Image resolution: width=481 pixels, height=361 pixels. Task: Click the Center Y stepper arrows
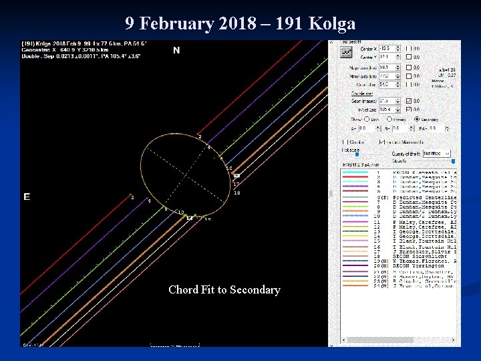[x=398, y=57]
